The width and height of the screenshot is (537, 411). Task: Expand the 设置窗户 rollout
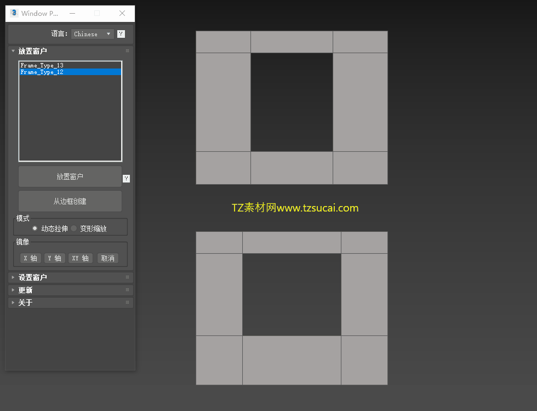coord(13,277)
